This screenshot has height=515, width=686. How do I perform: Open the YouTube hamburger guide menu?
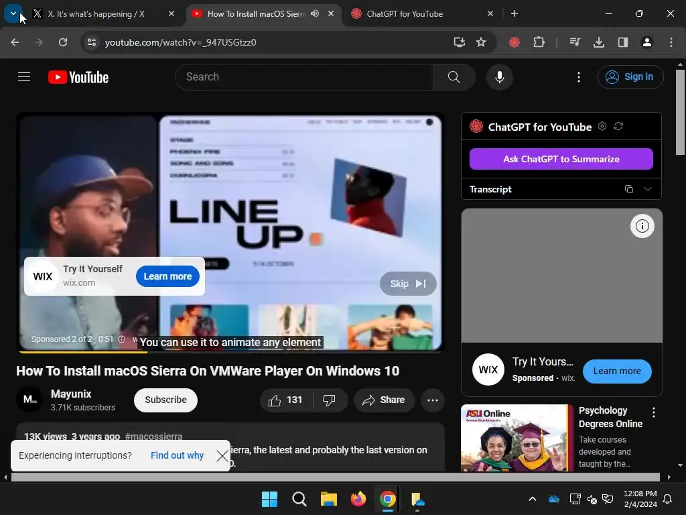[24, 77]
